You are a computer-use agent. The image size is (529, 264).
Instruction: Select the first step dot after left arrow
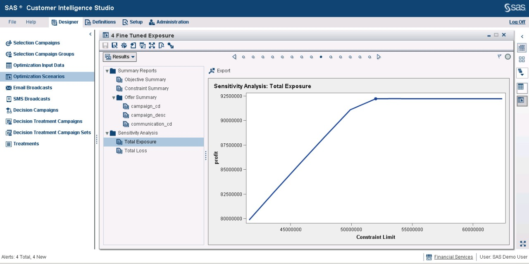(x=243, y=57)
